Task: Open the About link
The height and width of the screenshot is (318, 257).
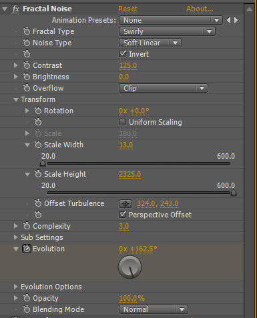Action: point(200,9)
